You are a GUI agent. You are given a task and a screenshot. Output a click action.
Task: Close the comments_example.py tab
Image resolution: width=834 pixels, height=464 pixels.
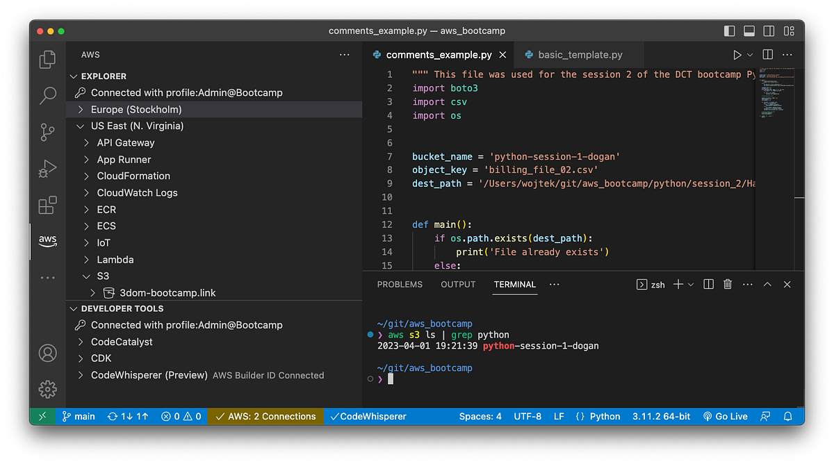coord(503,54)
